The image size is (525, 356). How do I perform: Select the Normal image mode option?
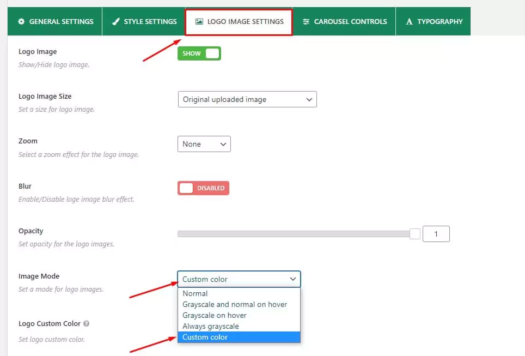coord(195,293)
